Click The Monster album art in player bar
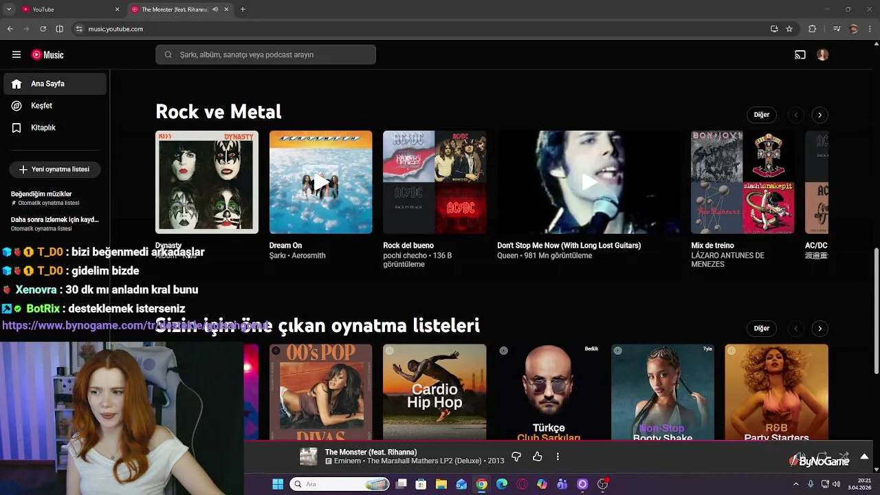This screenshot has height=495, width=880. (x=309, y=456)
